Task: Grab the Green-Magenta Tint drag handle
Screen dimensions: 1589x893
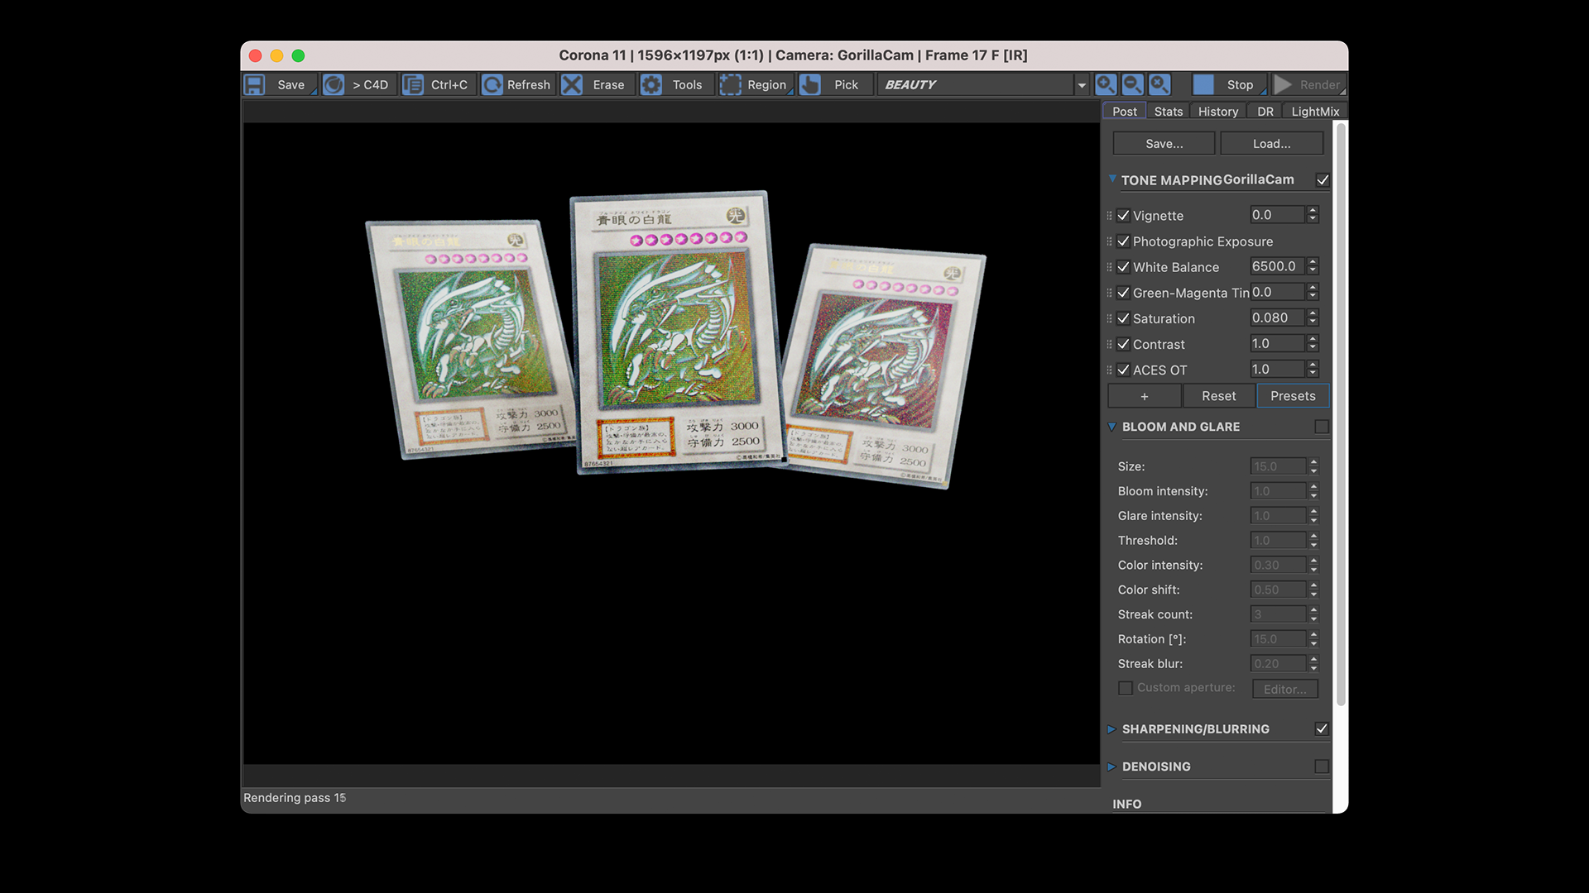Action: [x=1109, y=293]
